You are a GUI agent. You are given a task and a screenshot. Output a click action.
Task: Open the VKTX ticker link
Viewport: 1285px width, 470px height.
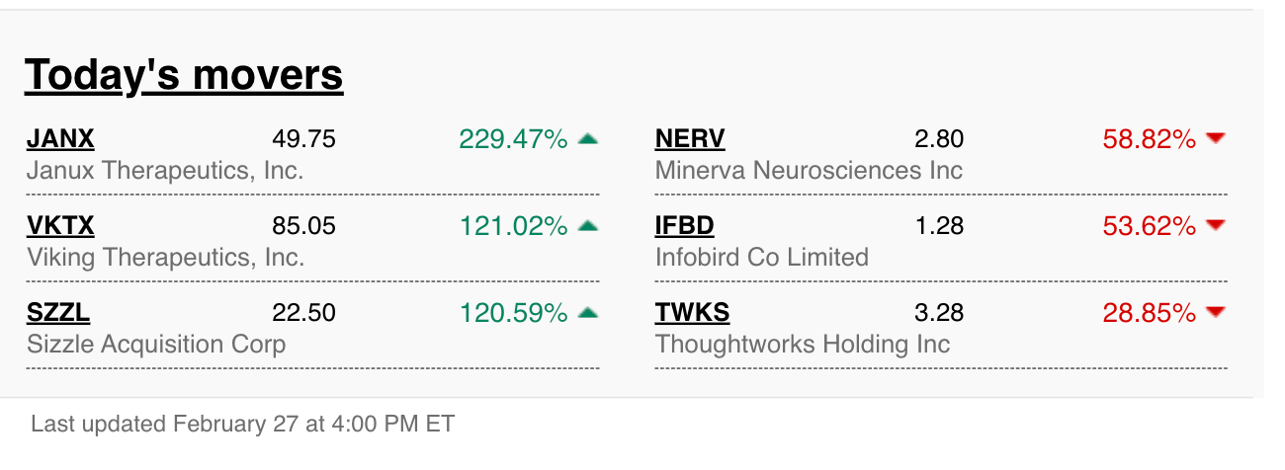click(x=60, y=226)
